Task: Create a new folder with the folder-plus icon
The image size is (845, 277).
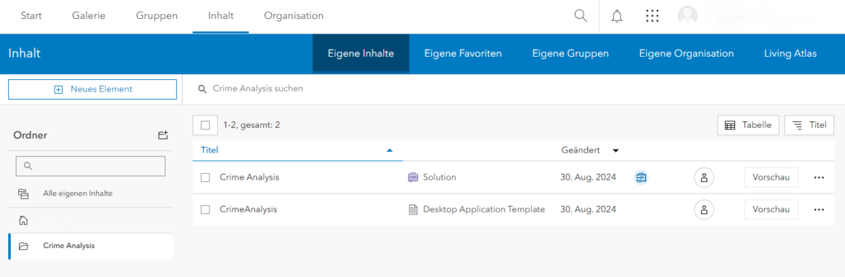Action: click(x=162, y=135)
